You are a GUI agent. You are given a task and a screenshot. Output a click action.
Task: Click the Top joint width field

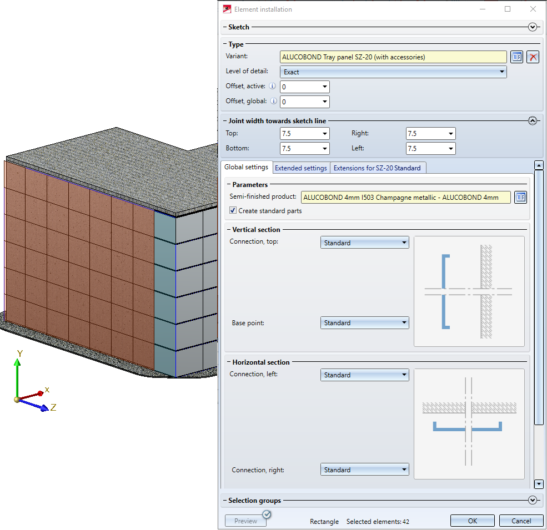coord(300,134)
